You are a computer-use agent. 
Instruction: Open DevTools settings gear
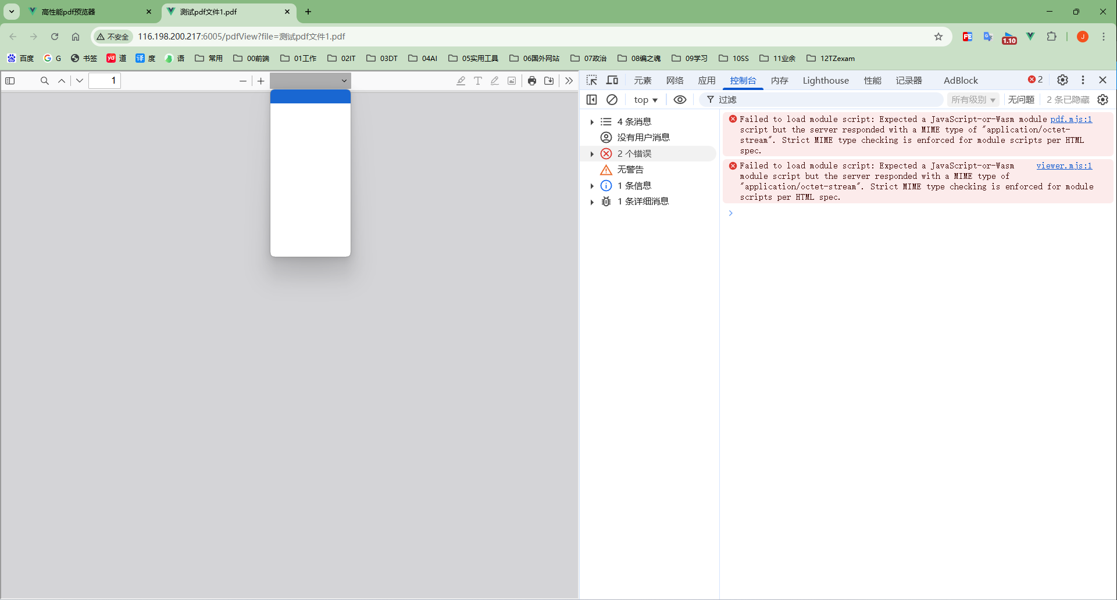tap(1062, 80)
